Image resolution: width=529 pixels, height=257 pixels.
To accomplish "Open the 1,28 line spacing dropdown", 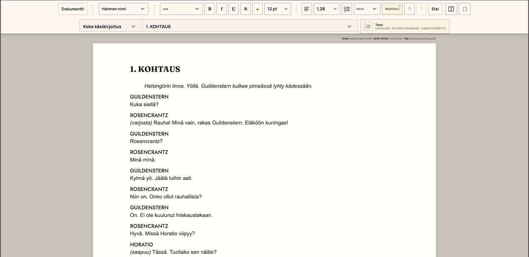I will pos(327,9).
